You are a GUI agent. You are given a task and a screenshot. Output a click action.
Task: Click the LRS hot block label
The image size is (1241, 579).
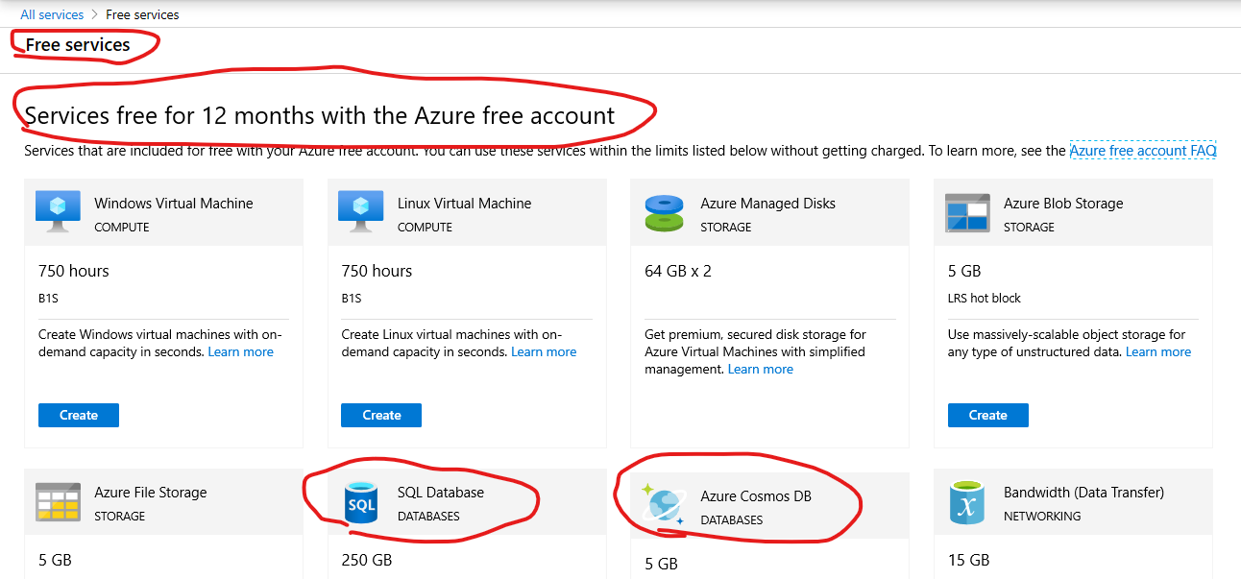tap(985, 298)
